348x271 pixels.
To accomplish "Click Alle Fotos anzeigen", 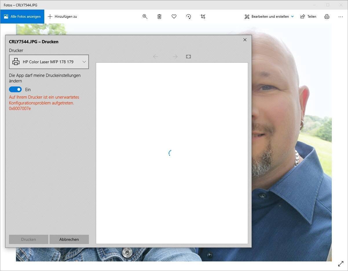I will pos(22,17).
